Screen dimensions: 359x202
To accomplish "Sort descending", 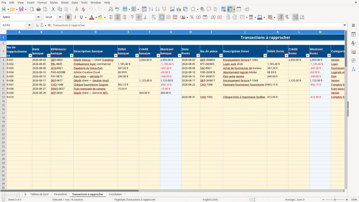I will (x=157, y=9).
